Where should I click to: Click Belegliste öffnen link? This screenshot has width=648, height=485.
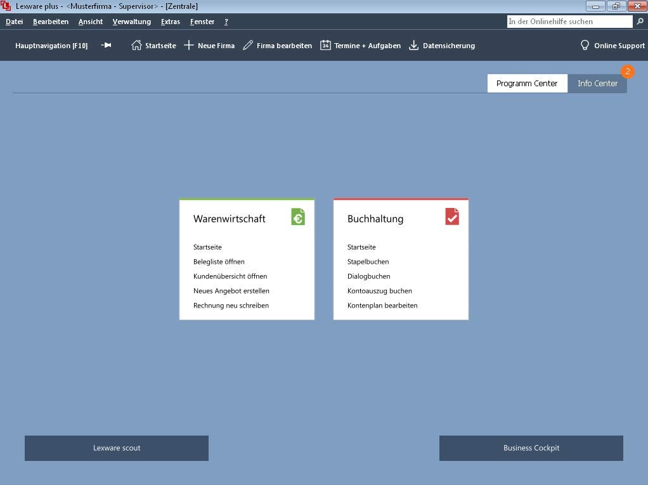coord(219,261)
